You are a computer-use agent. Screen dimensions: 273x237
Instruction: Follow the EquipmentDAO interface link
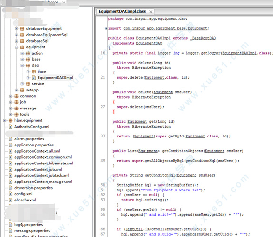coord(149,43)
